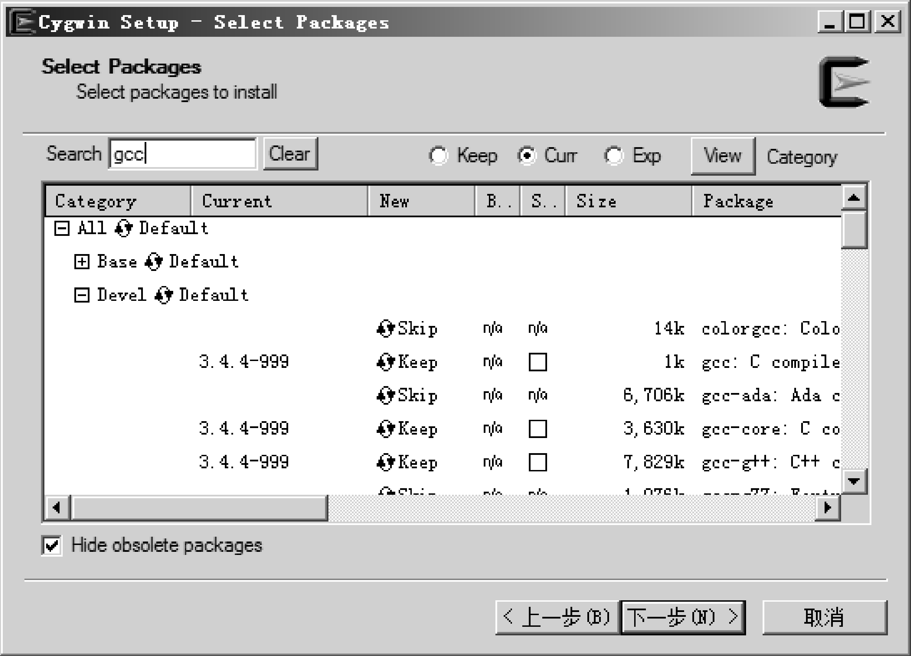Screen dimensions: 911x656
Task: Go back with 上一步(B) button
Action: [x=557, y=617]
